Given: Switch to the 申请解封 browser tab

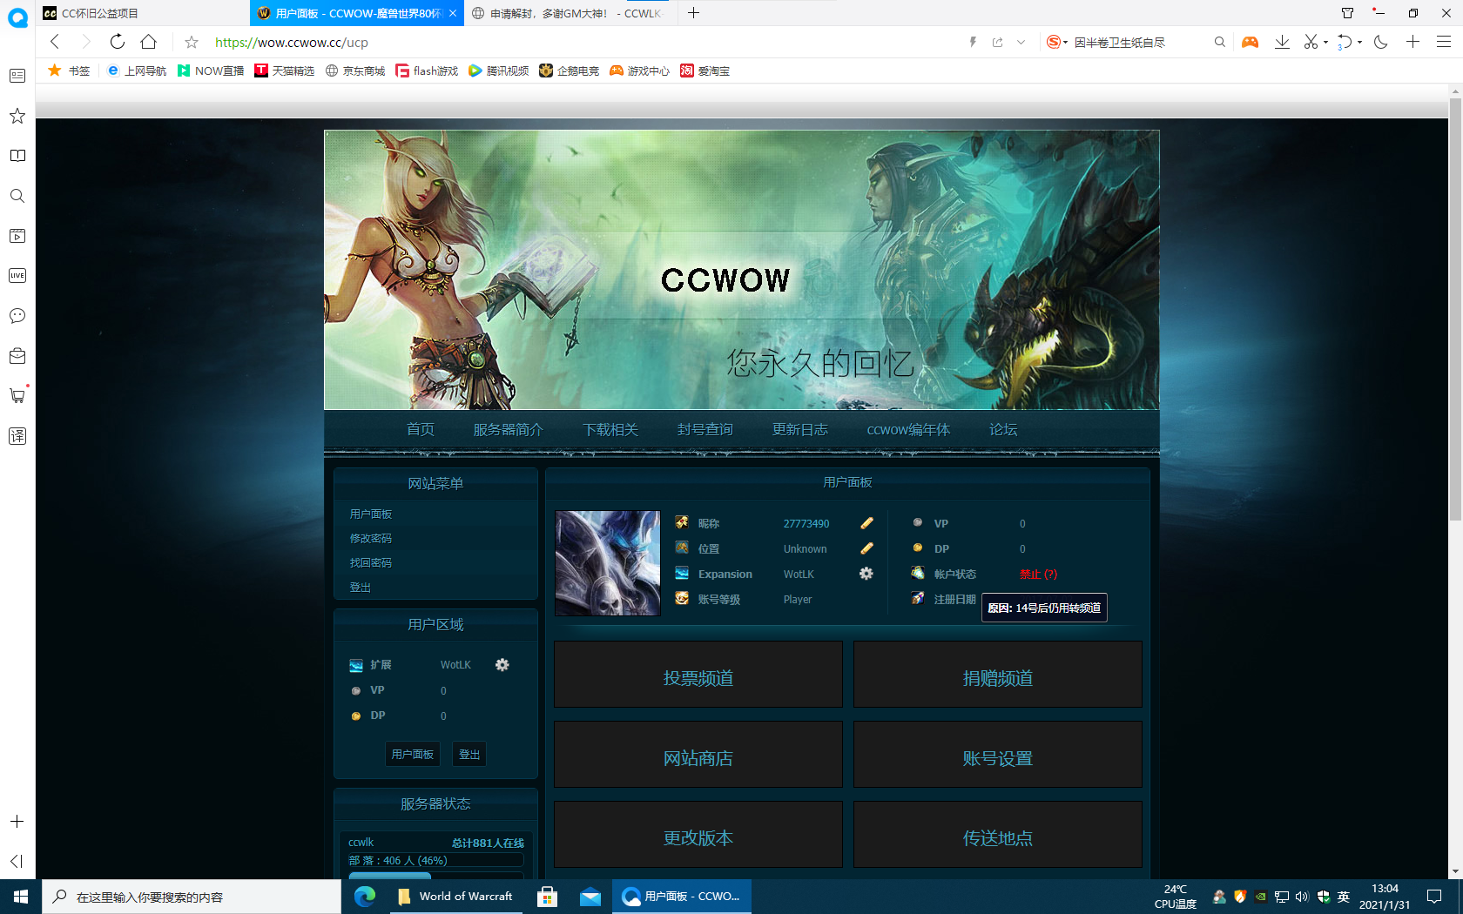Looking at the screenshot, I should coord(569,13).
